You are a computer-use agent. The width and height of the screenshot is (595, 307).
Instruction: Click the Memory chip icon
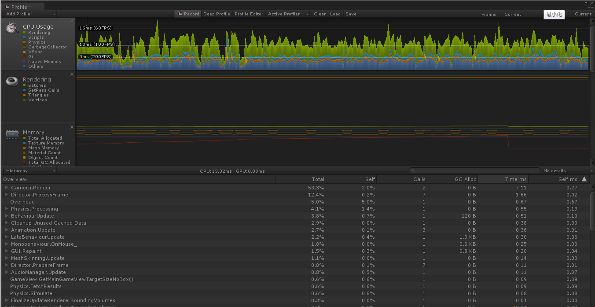click(12, 134)
